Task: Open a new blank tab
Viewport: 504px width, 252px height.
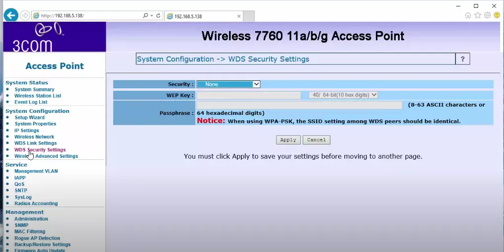Action: tap(249, 16)
